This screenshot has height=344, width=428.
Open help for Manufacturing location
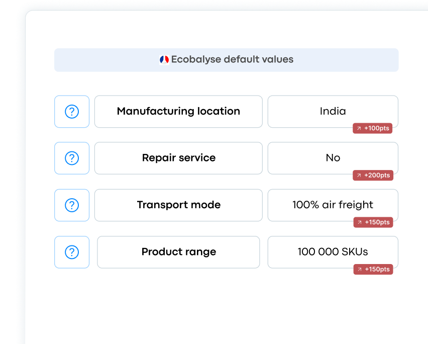click(72, 112)
